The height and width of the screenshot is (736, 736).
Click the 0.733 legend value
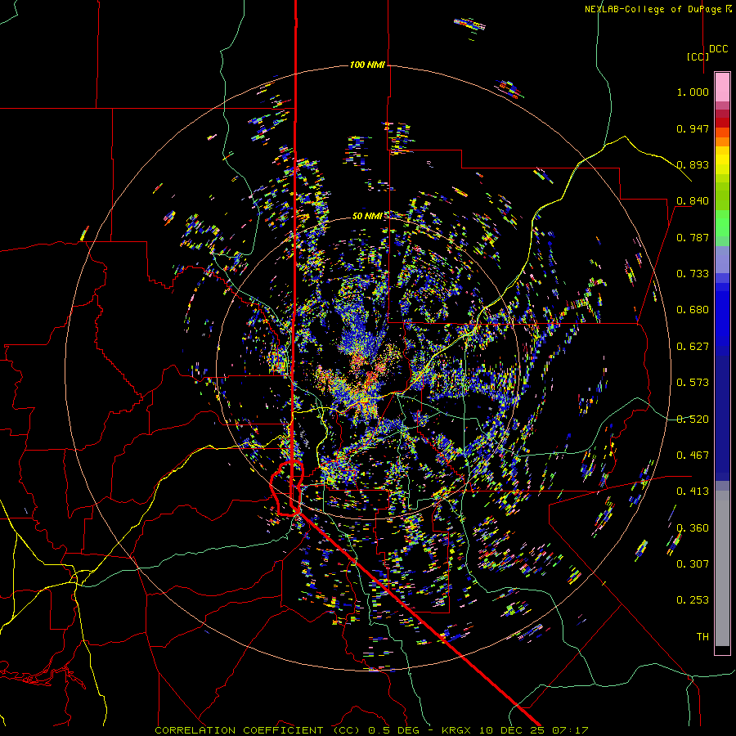coord(693,274)
